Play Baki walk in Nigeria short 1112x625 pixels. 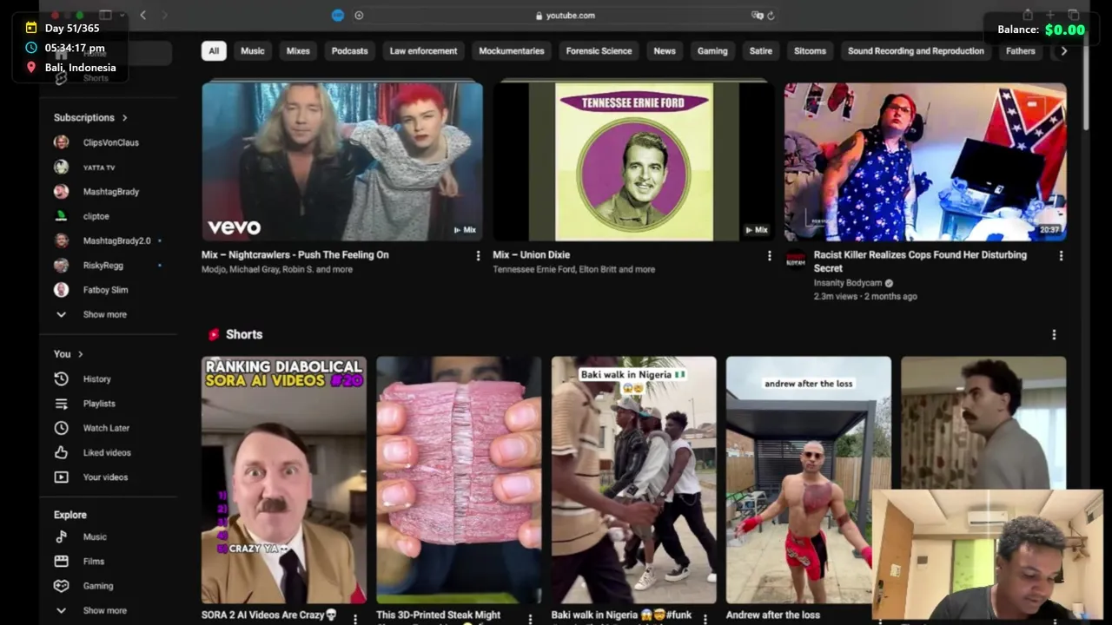pyautogui.click(x=634, y=479)
